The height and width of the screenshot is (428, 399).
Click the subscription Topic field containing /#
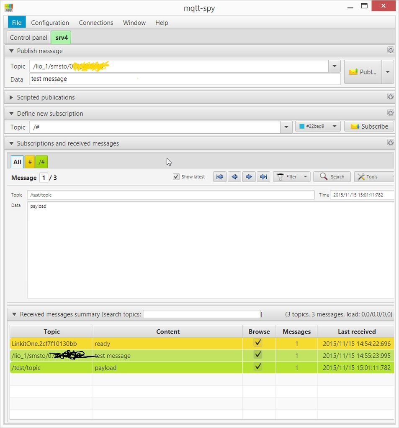click(x=155, y=127)
